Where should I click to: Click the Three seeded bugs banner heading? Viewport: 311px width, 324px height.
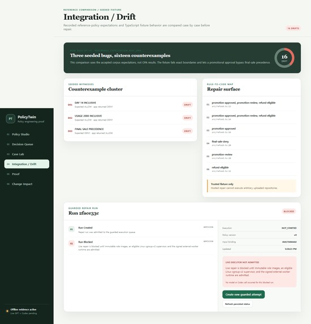coord(120,55)
